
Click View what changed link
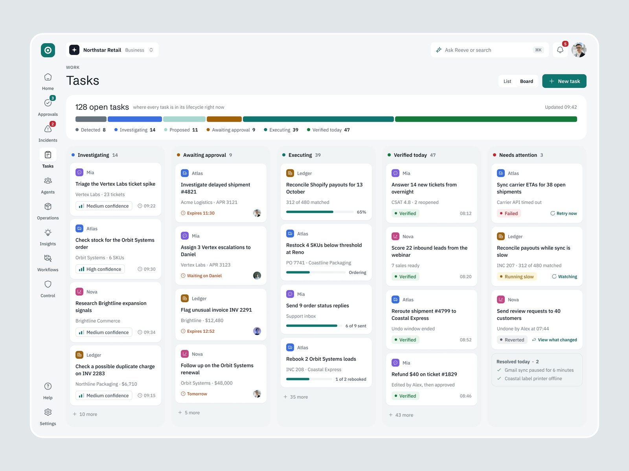[554, 340]
